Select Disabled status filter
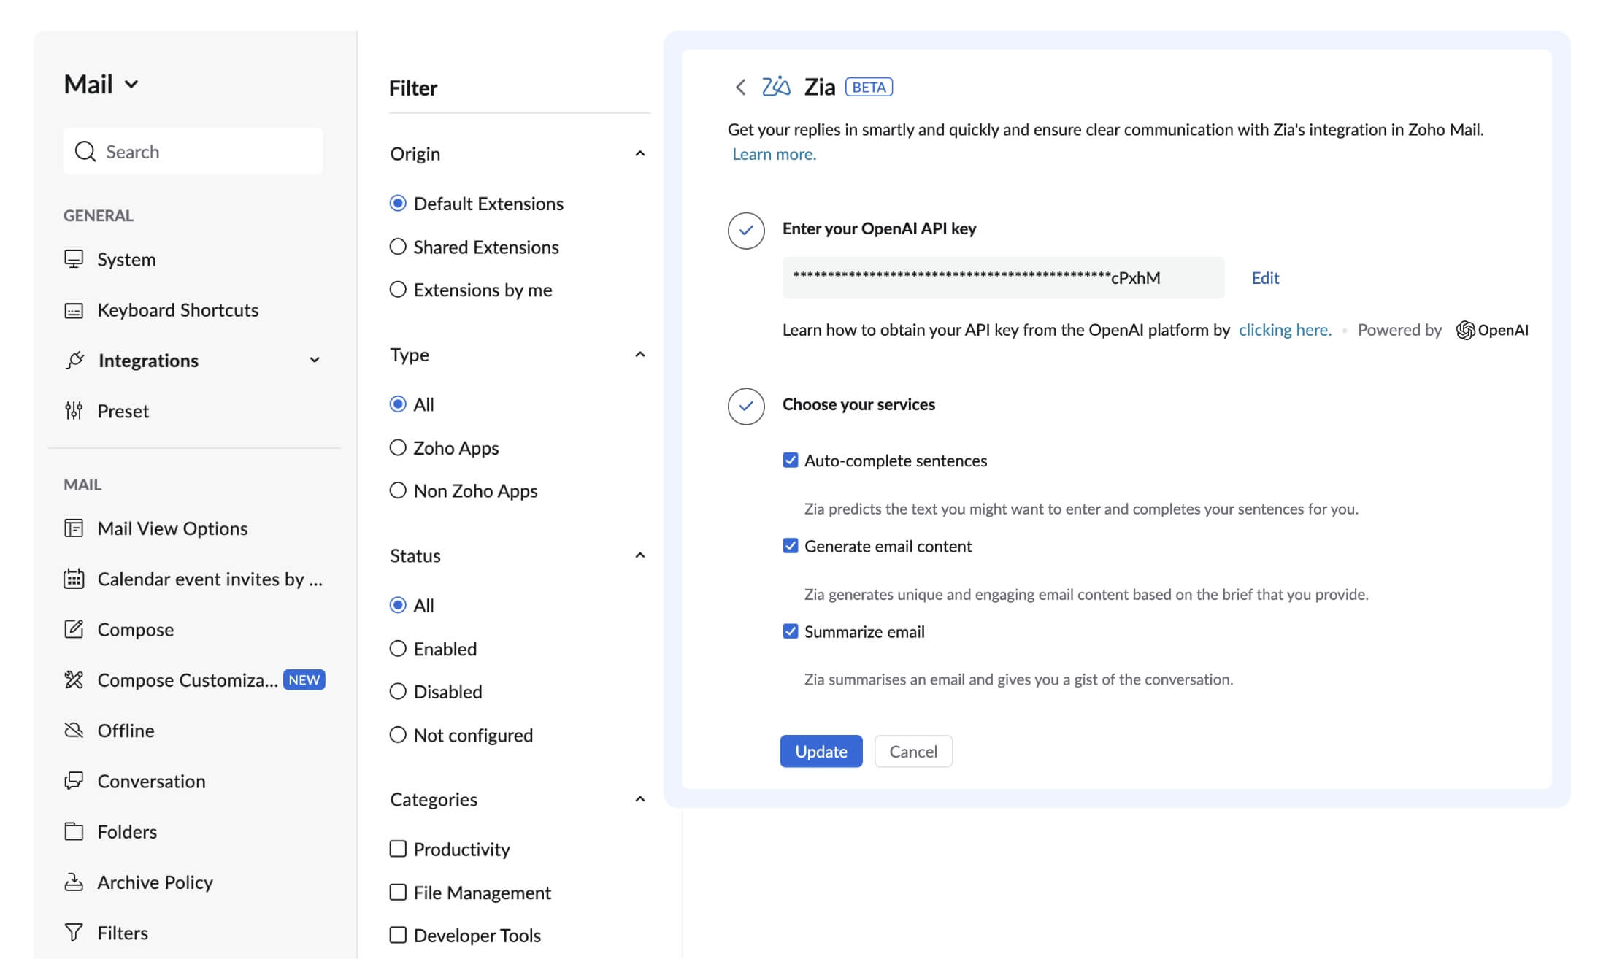 [x=398, y=691]
